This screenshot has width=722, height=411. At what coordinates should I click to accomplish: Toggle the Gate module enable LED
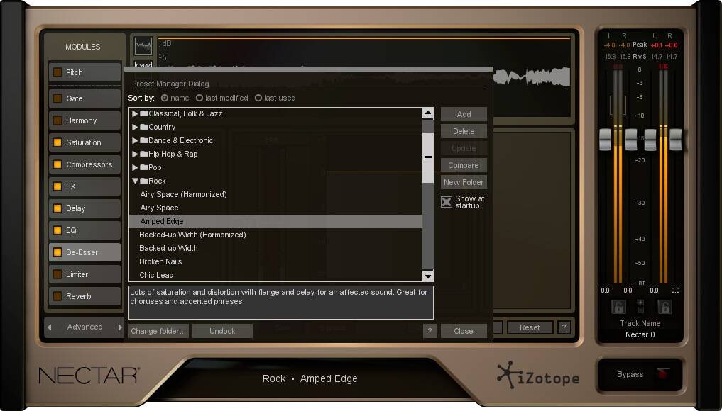click(x=58, y=98)
